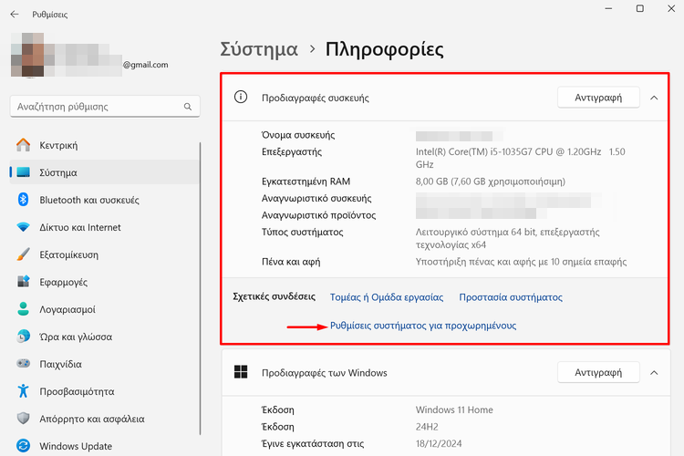Click the Όνομα συσκευής label
Screen dimensions: 684x456
pos(298,135)
